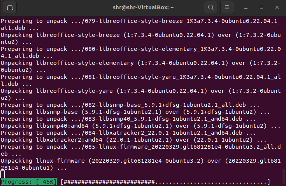Click the shr@shr-VirtualBox window title
Screen dimensions: 286x186
point(143,7)
